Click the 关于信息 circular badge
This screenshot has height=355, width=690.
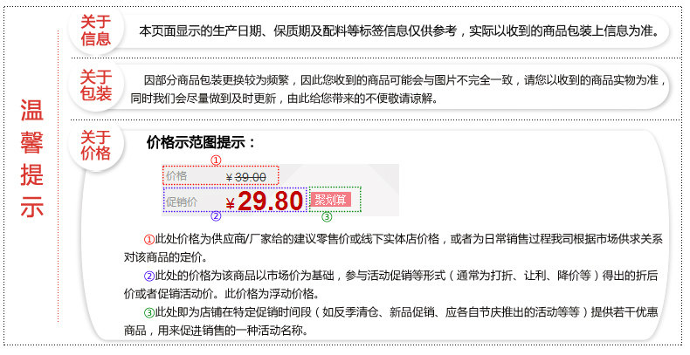[x=95, y=31]
